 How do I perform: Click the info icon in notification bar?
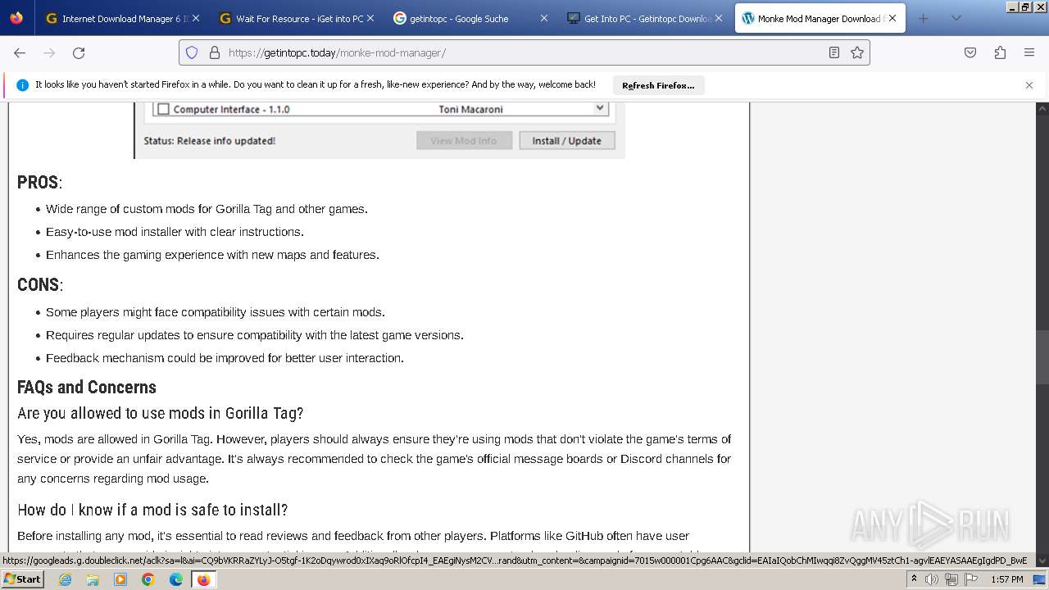pyautogui.click(x=22, y=85)
